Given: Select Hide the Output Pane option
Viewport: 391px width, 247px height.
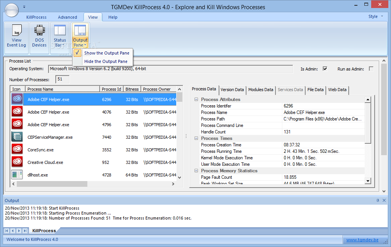Looking at the screenshot, I should coord(103,61).
